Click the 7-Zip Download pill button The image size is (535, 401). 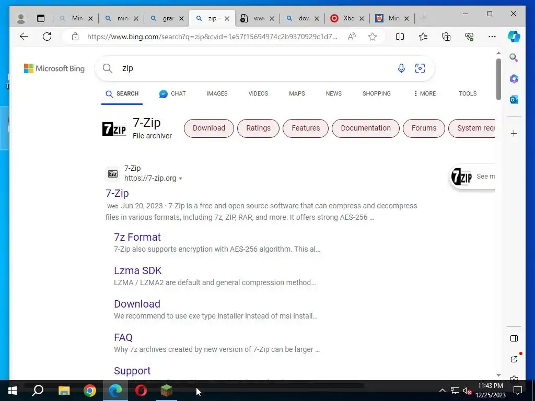[x=209, y=128]
